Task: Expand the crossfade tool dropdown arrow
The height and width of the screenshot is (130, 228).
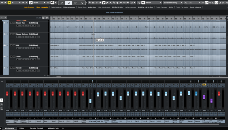Action: [x=55, y=3]
